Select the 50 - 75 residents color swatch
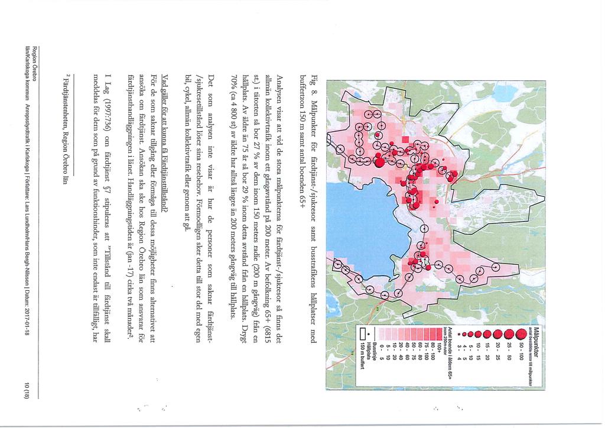The width and height of the screenshot is (605, 428). (414, 334)
